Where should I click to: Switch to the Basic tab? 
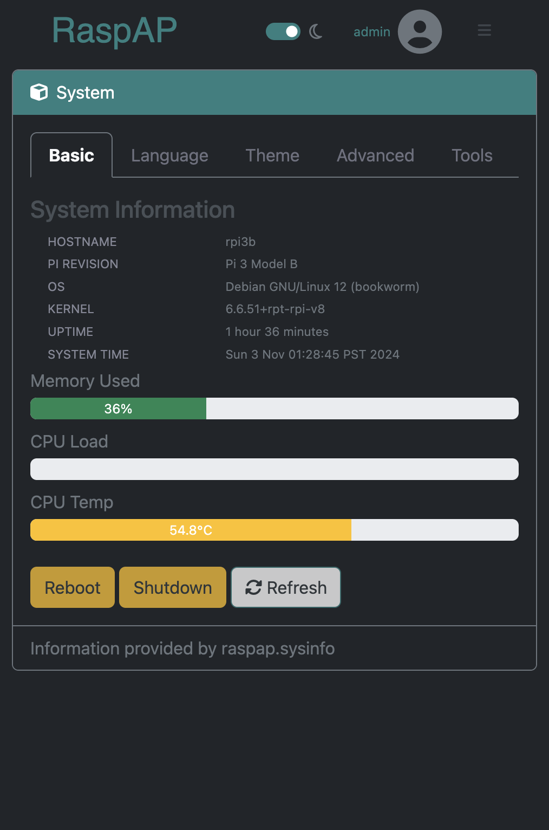[71, 155]
